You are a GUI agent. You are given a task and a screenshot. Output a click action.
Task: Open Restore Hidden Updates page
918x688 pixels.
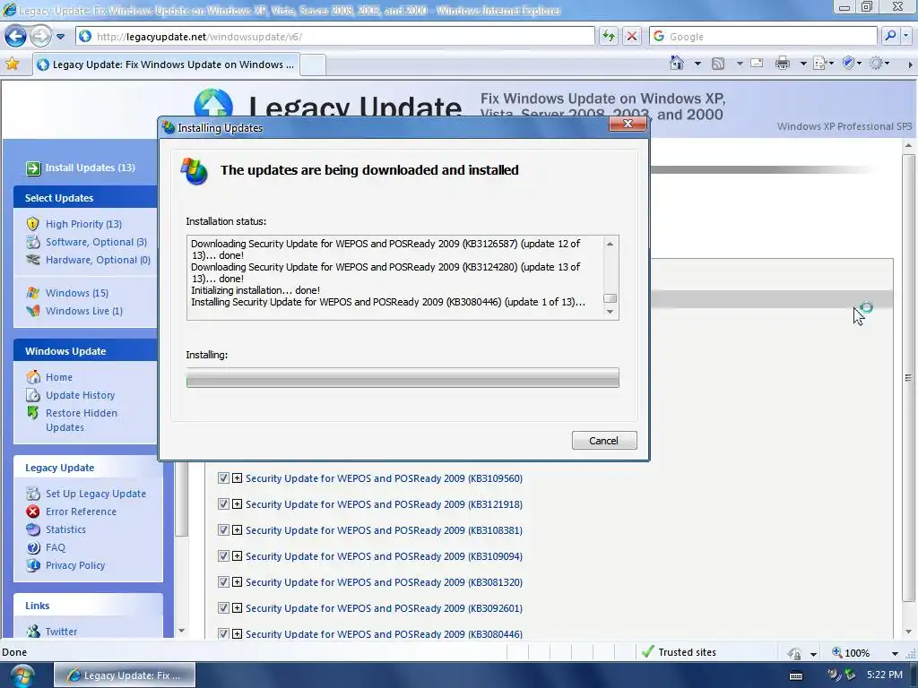coord(82,420)
